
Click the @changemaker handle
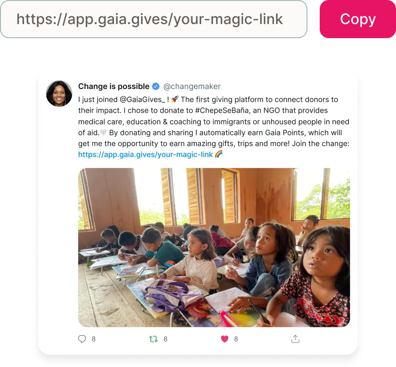point(192,86)
